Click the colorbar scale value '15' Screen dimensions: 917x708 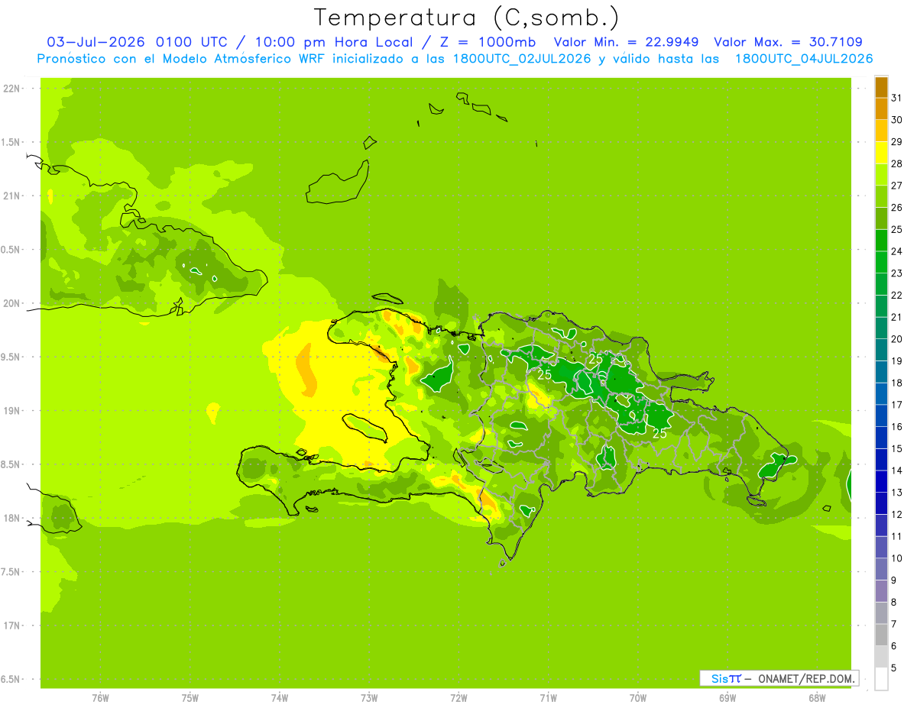point(897,448)
